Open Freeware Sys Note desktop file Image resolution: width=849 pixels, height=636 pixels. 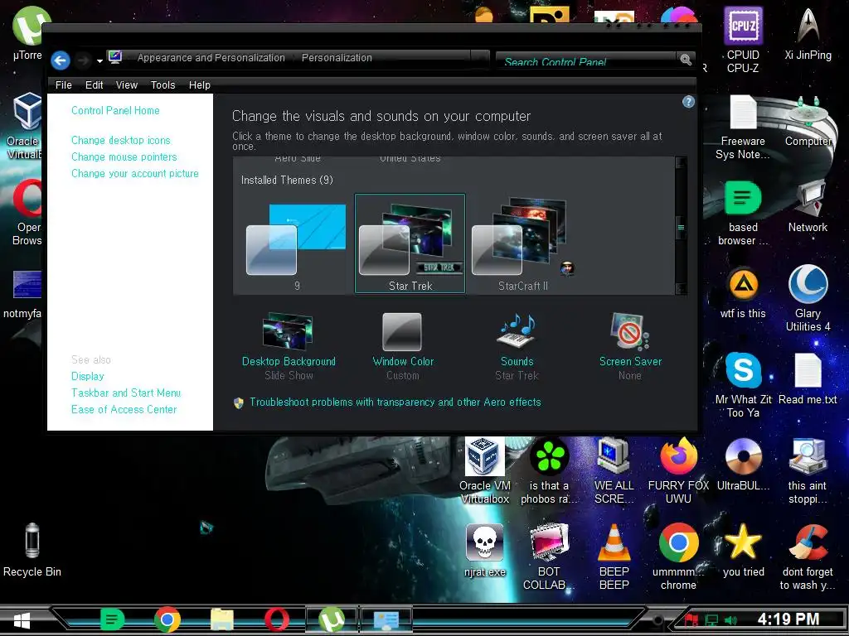pyautogui.click(x=743, y=127)
